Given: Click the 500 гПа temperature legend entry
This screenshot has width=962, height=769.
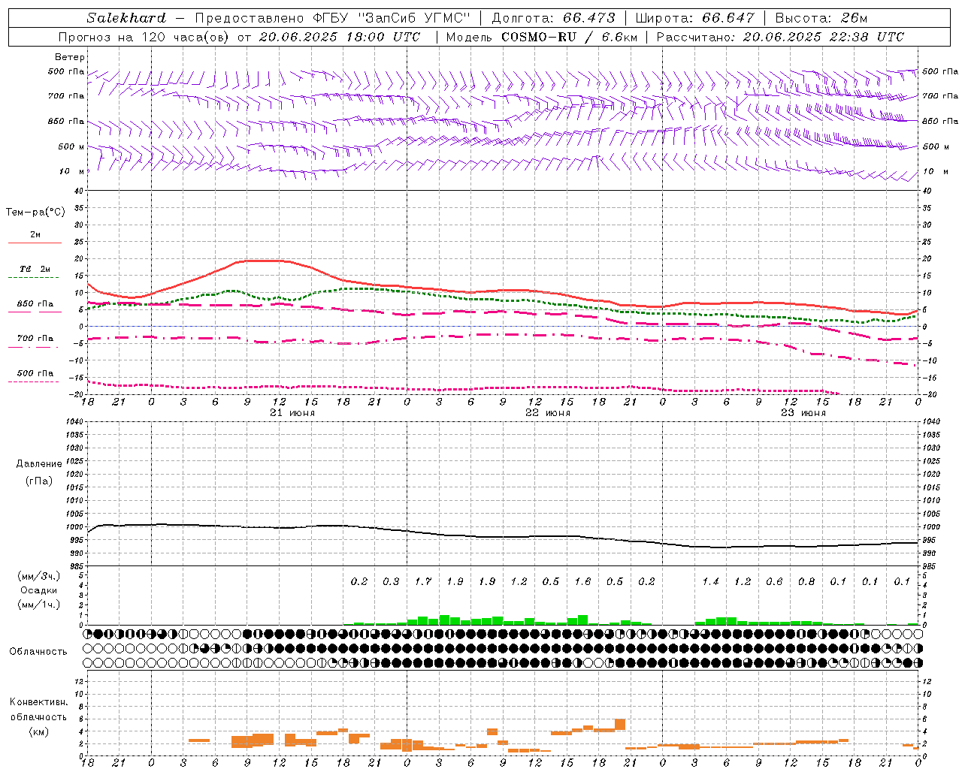Looking at the screenshot, I should click(x=35, y=373).
